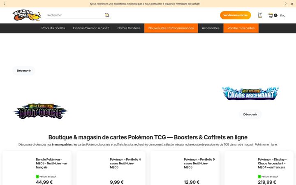The height and width of the screenshot is (185, 296).
Task: Click the rachat announcement text in banner
Action: coord(145,4)
